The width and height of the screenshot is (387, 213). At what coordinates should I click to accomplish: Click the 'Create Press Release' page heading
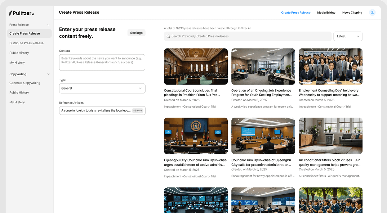tap(79, 12)
